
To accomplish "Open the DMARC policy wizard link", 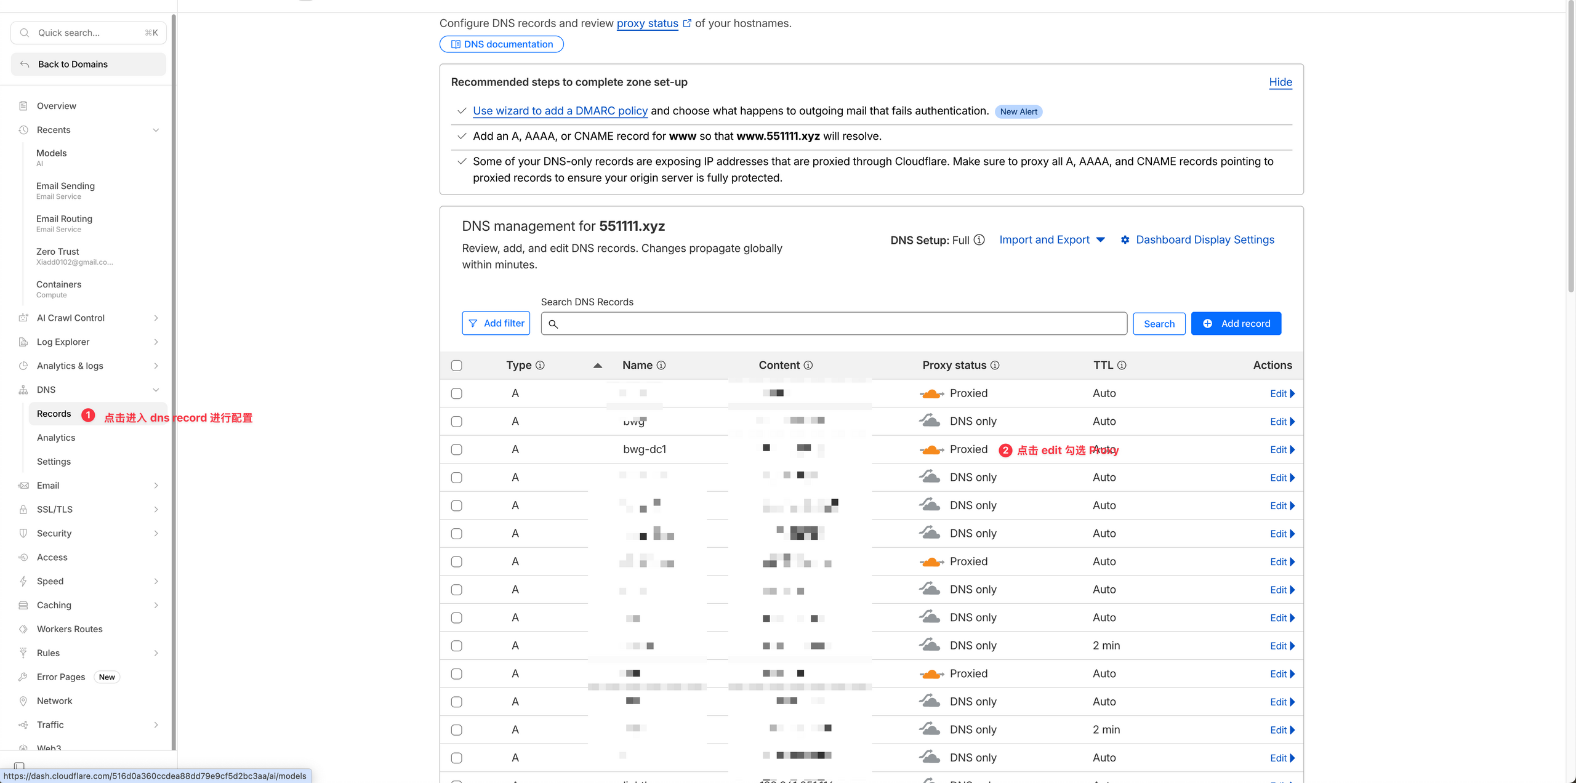I will (x=560, y=111).
